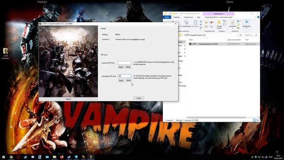Viewport: 284px width, 160px height.
Task: Click the ENG language indicator in the taskbar
Action: tap(271, 157)
